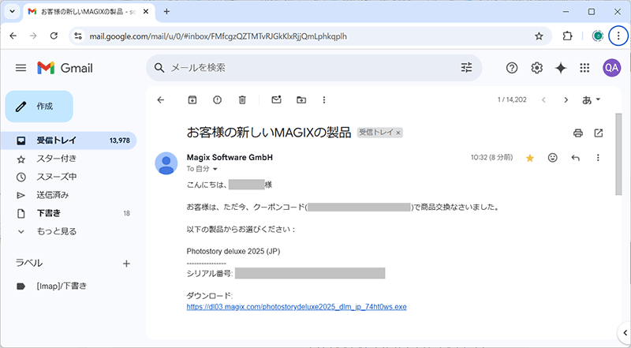Screen dimensions: 631x348
Task: Add emoji reaction to the message
Action: pos(553,158)
